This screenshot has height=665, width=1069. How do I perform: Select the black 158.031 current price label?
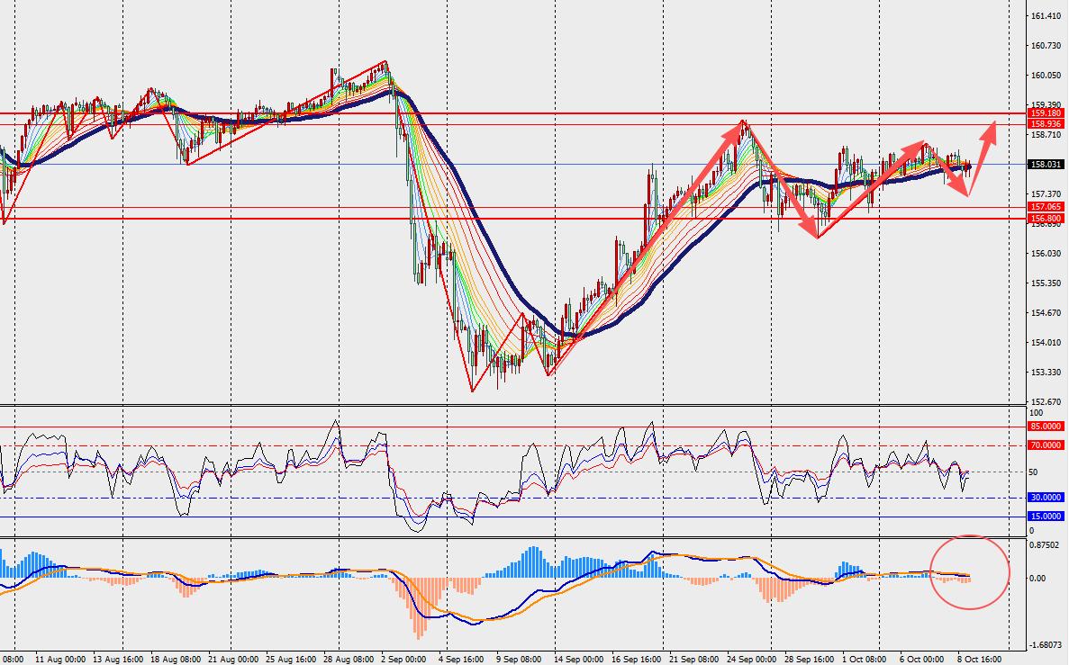(x=1046, y=164)
